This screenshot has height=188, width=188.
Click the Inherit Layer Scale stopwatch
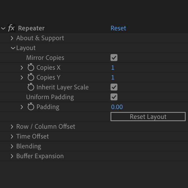31,87
